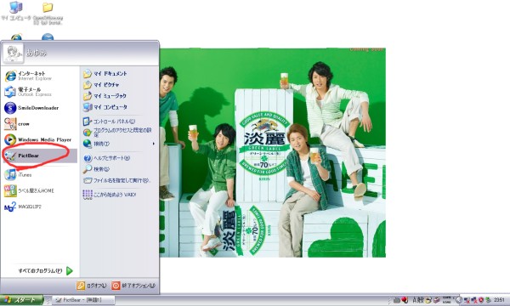Click the green Start button
The image size is (510, 306).
pos(21,300)
